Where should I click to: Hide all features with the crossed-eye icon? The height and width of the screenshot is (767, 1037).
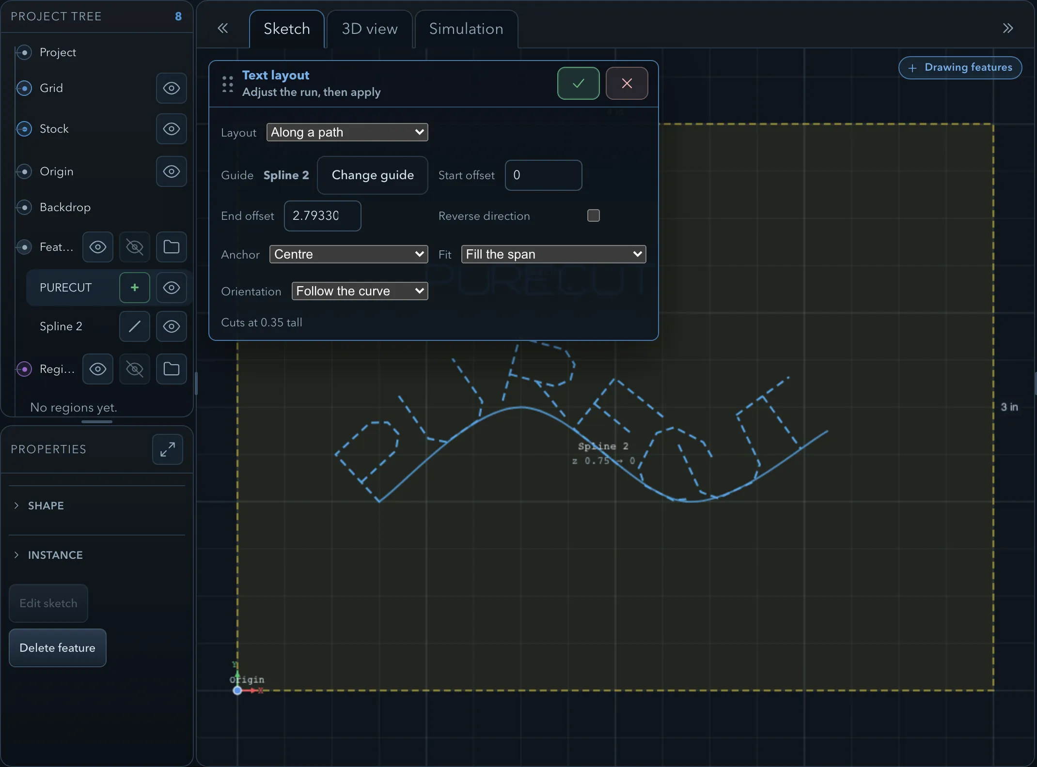(135, 247)
